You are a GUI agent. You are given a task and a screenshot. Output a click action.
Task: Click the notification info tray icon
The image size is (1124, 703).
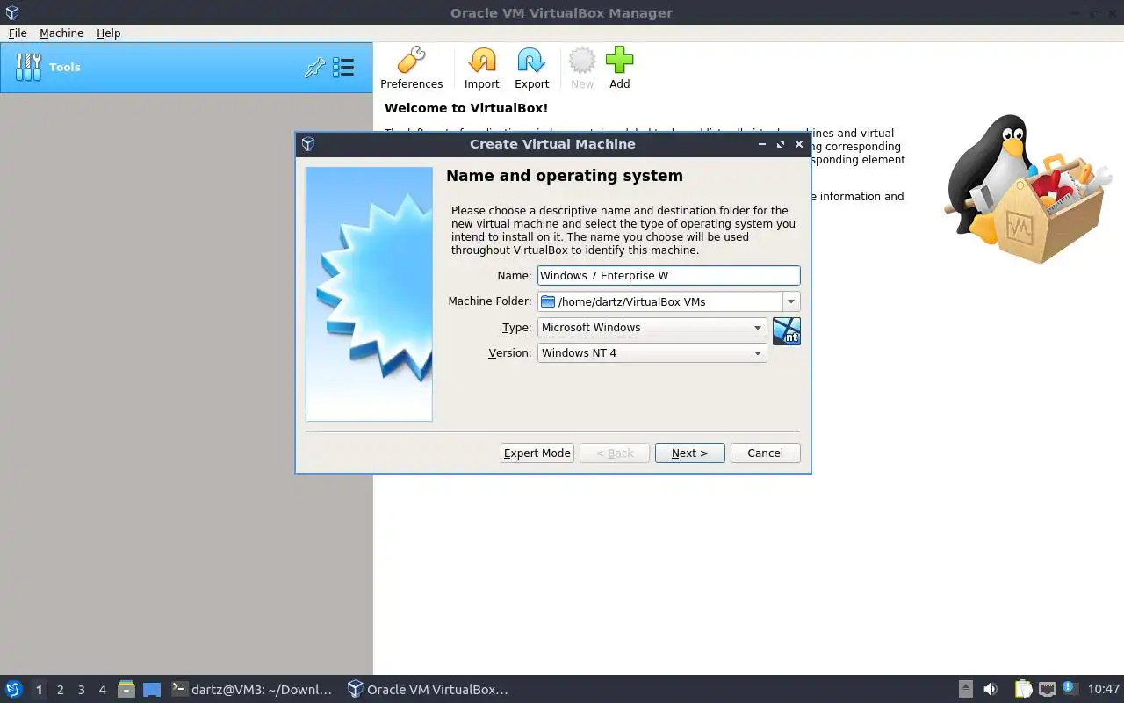click(x=1069, y=688)
